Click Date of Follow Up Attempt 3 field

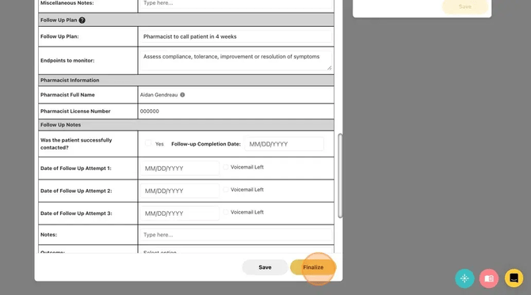pyautogui.click(x=179, y=214)
